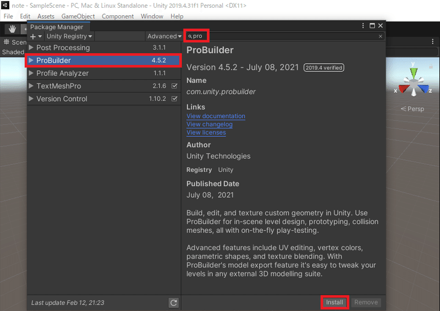Image resolution: width=440 pixels, height=311 pixels.
Task: Maximize the Package Manager window
Action: coord(372,25)
